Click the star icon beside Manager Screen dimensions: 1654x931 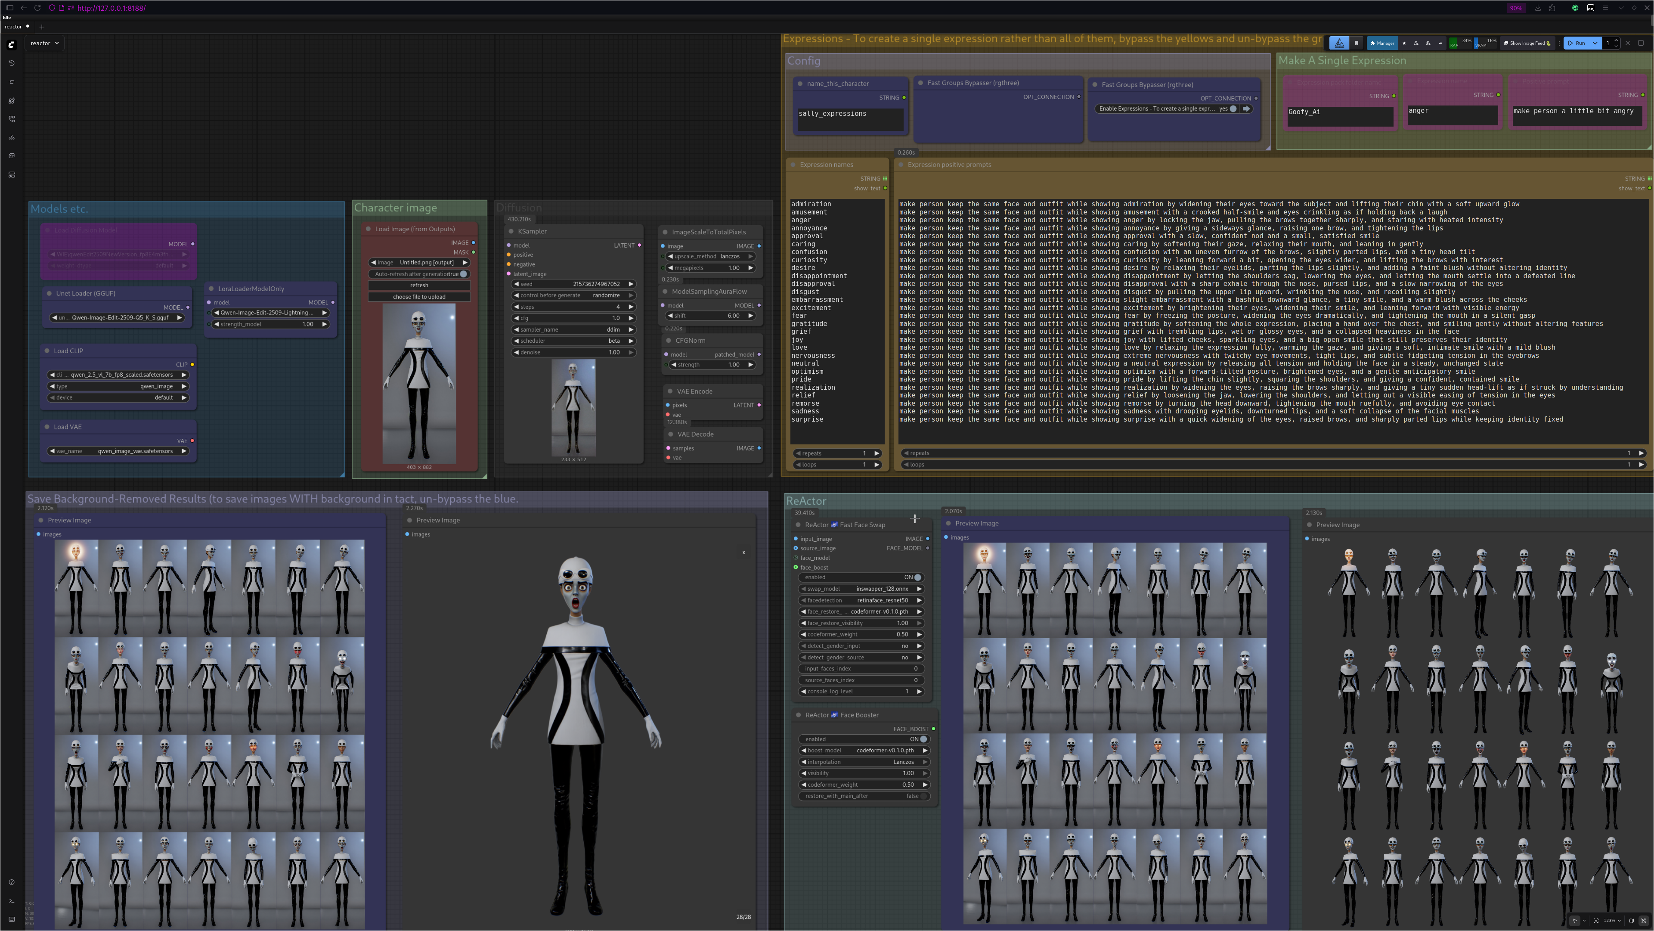point(1404,43)
